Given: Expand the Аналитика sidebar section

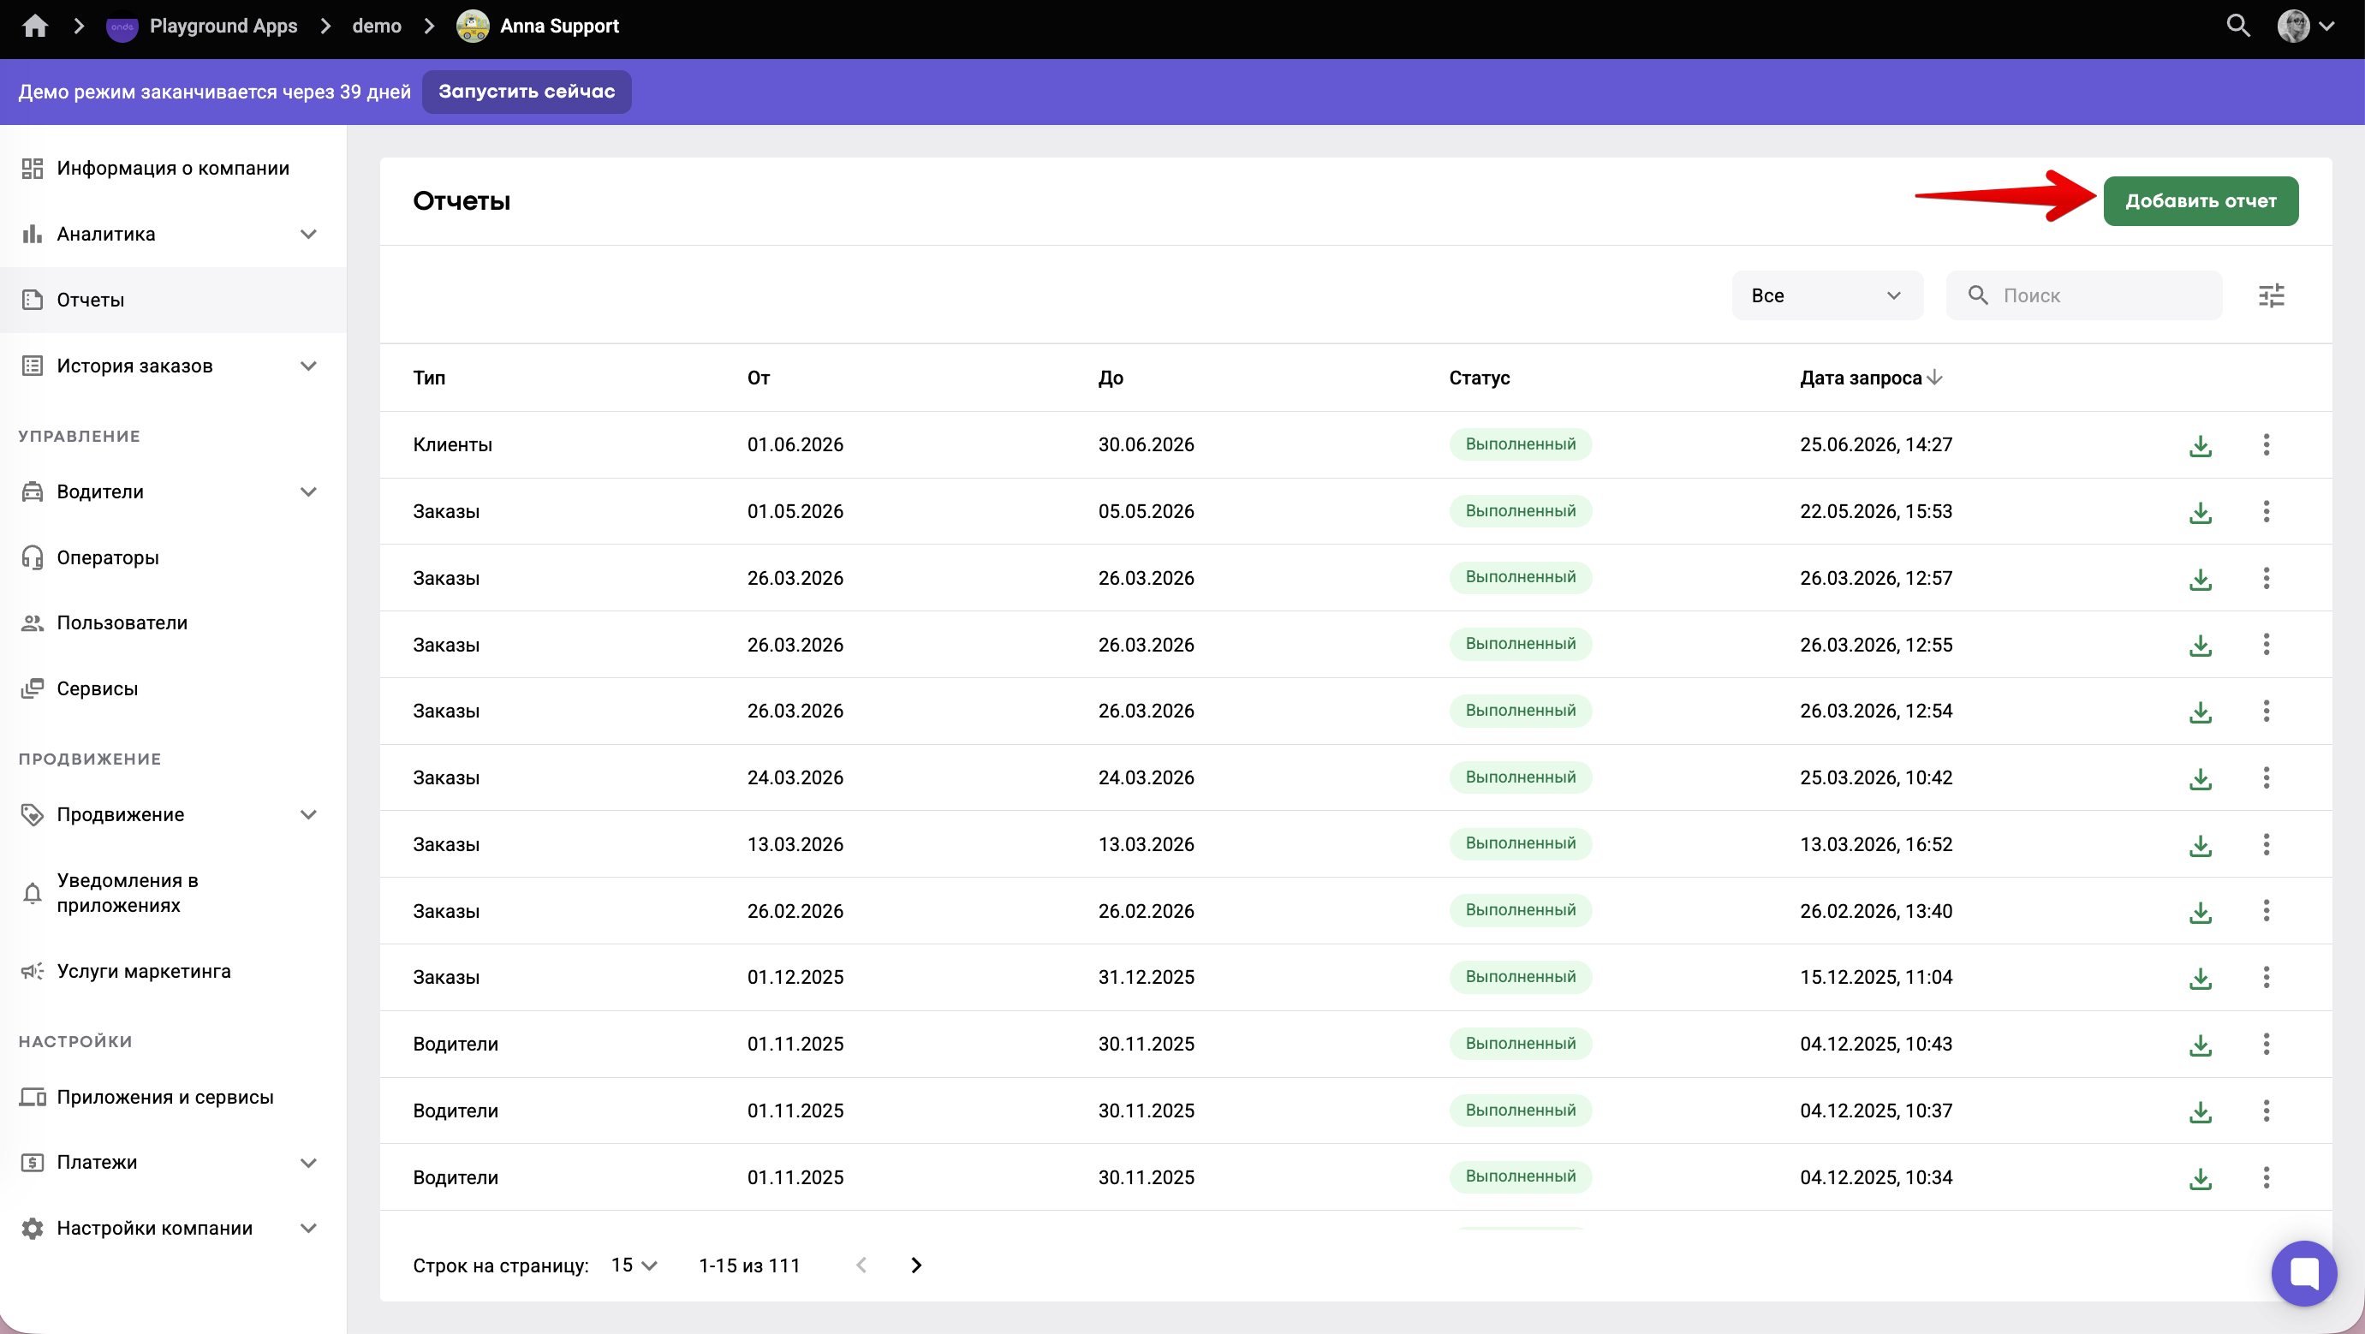Looking at the screenshot, I should [x=308, y=234].
